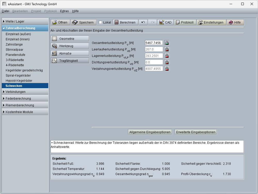The height and width of the screenshot is (194, 258).
Task: Click the Öffnen folder icon button
Action: (60, 23)
